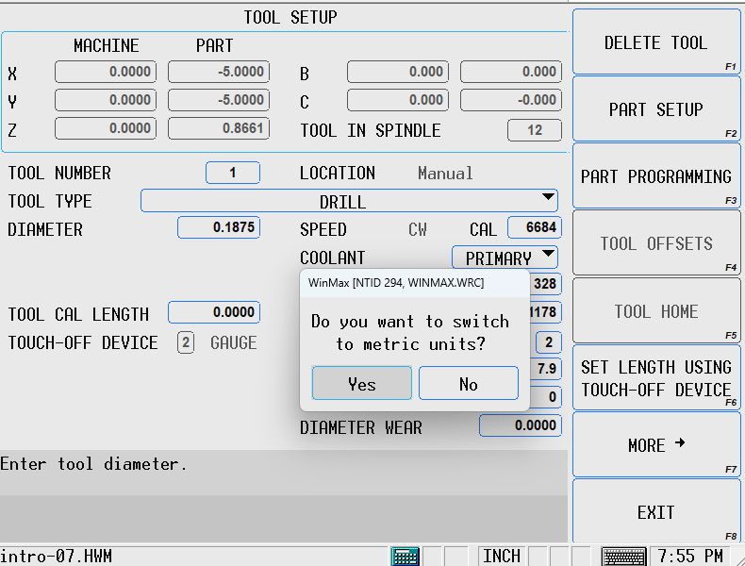This screenshot has height=566, width=745.
Task: Select PART PROGRAMMING softkey
Action: [656, 176]
